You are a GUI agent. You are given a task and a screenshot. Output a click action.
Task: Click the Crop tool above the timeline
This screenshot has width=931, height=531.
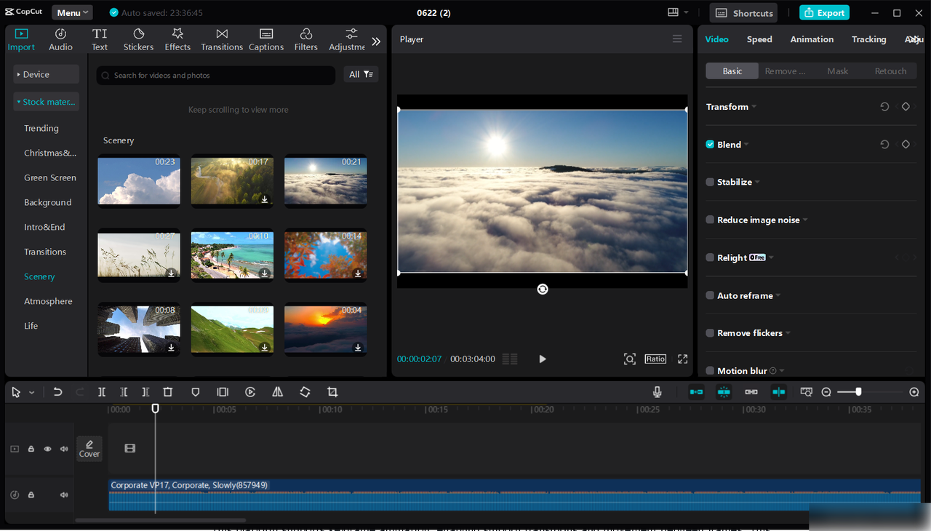[332, 392]
